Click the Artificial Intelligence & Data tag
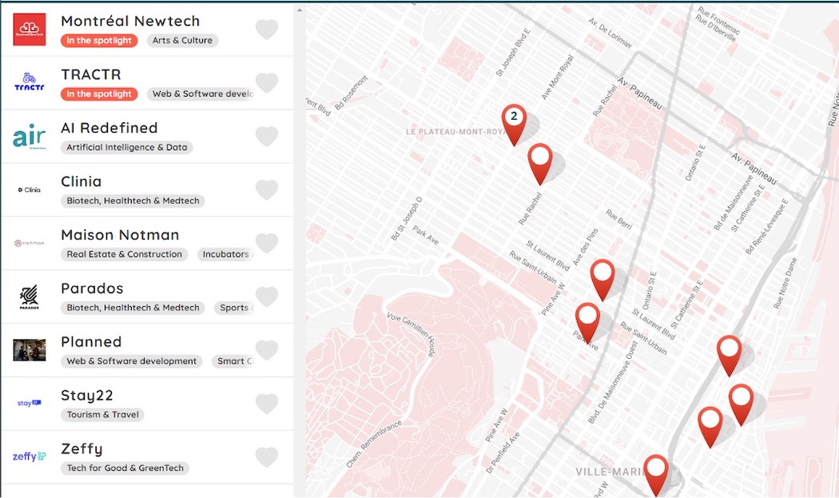This screenshot has width=839, height=498. click(x=126, y=148)
